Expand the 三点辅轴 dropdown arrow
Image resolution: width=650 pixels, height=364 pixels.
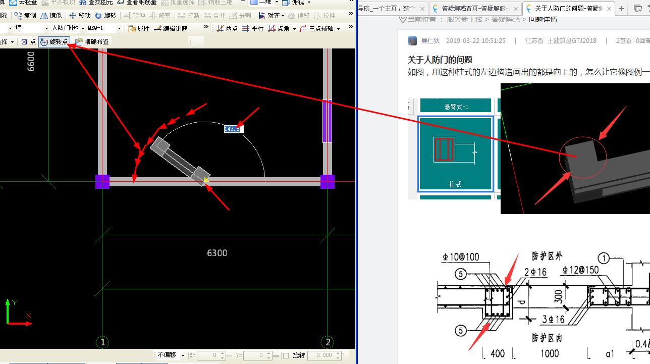tap(338, 29)
